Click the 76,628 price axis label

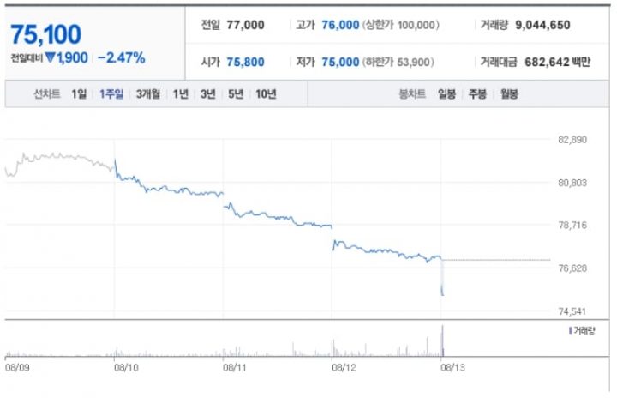click(x=572, y=268)
